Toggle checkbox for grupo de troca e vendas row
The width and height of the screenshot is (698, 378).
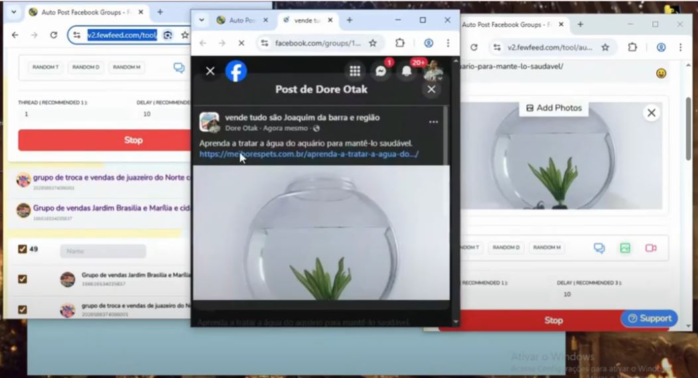(23, 310)
